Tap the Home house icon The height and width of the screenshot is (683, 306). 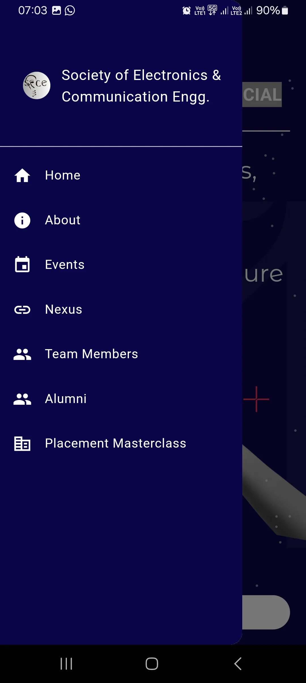click(x=22, y=175)
